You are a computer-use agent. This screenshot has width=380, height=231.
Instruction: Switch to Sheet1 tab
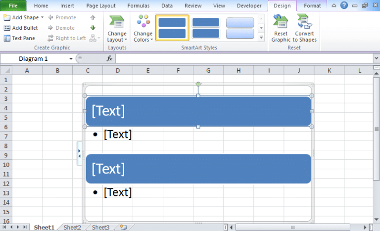[44, 228]
